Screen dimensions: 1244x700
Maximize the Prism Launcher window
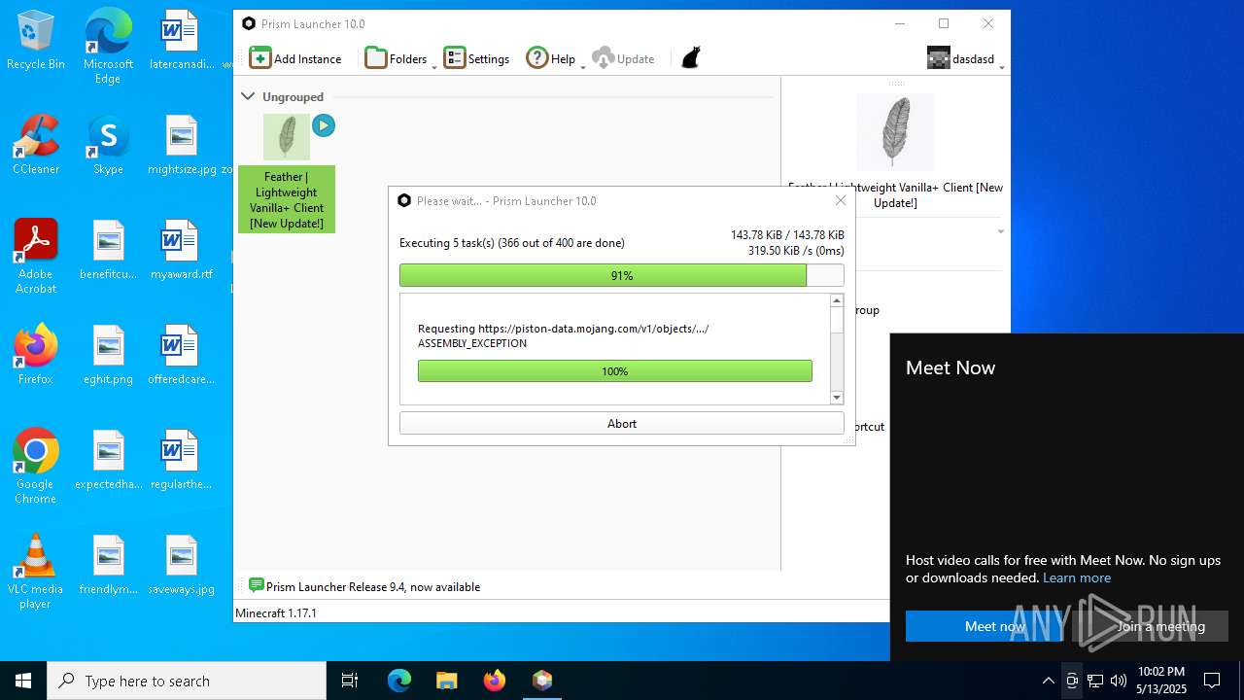(x=943, y=23)
